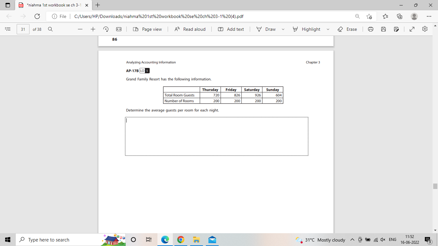Open the Add text tool
This screenshot has width=438, height=246.
pyautogui.click(x=231, y=29)
